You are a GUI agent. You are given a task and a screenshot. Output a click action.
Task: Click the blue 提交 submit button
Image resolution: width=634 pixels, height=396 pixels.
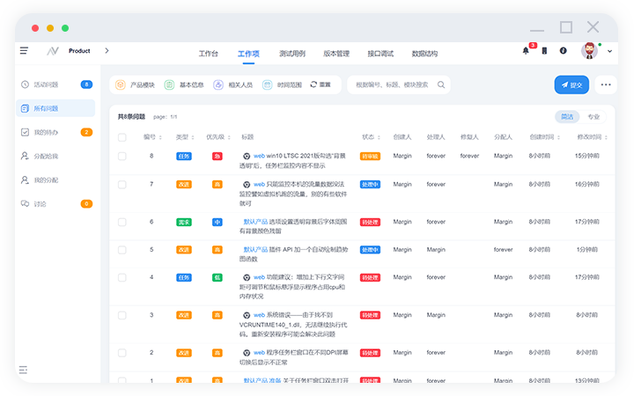[571, 85]
